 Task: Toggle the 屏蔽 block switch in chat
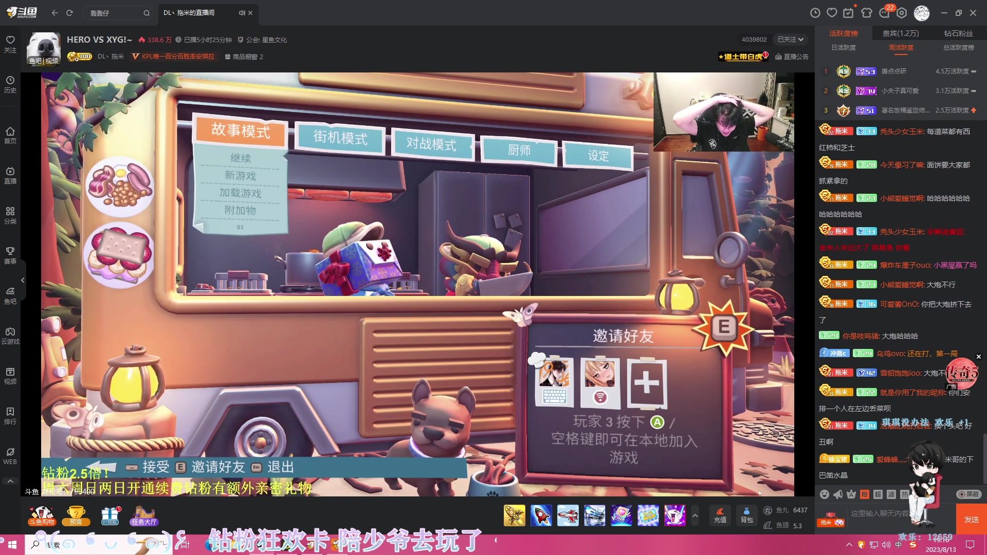pos(968,494)
